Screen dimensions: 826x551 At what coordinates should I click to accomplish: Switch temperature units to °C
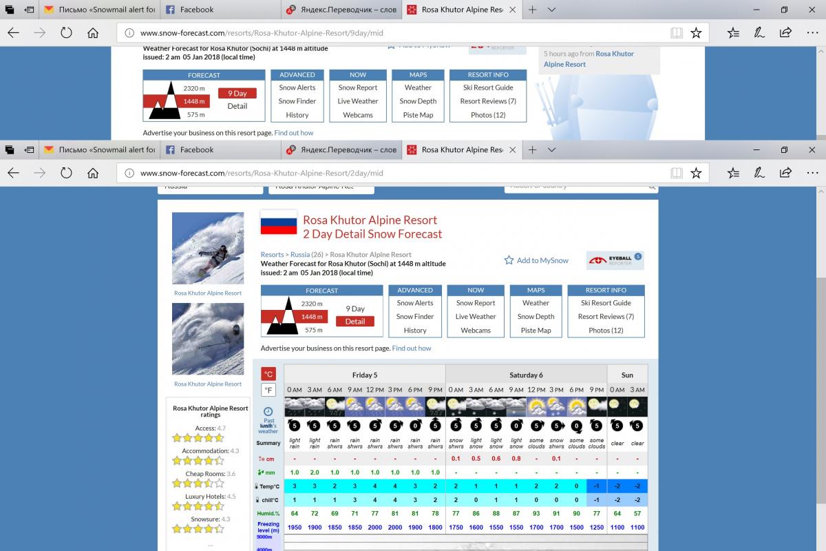268,374
